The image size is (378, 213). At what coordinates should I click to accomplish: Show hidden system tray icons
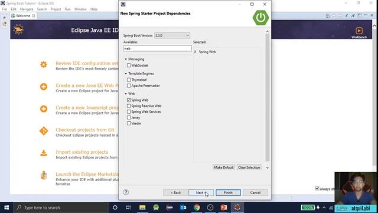324,208
